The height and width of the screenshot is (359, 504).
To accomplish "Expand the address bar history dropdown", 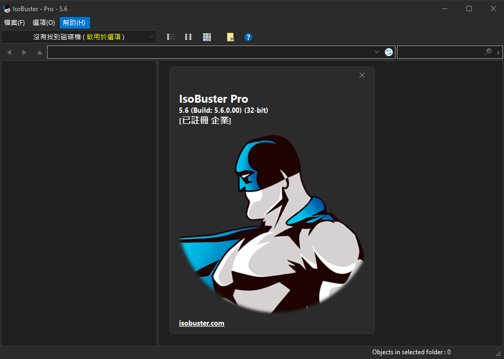I will 377,52.
